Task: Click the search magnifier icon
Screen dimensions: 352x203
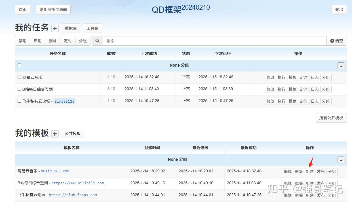Action: click(97, 41)
